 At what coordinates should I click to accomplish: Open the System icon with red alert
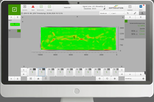141,8
